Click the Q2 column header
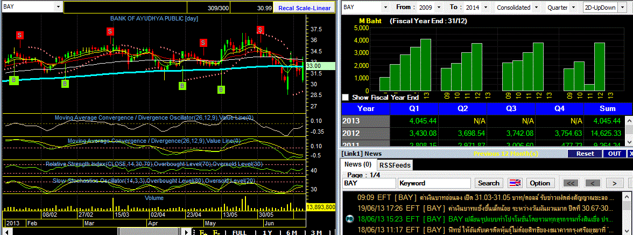633x235 pixels. 463,108
